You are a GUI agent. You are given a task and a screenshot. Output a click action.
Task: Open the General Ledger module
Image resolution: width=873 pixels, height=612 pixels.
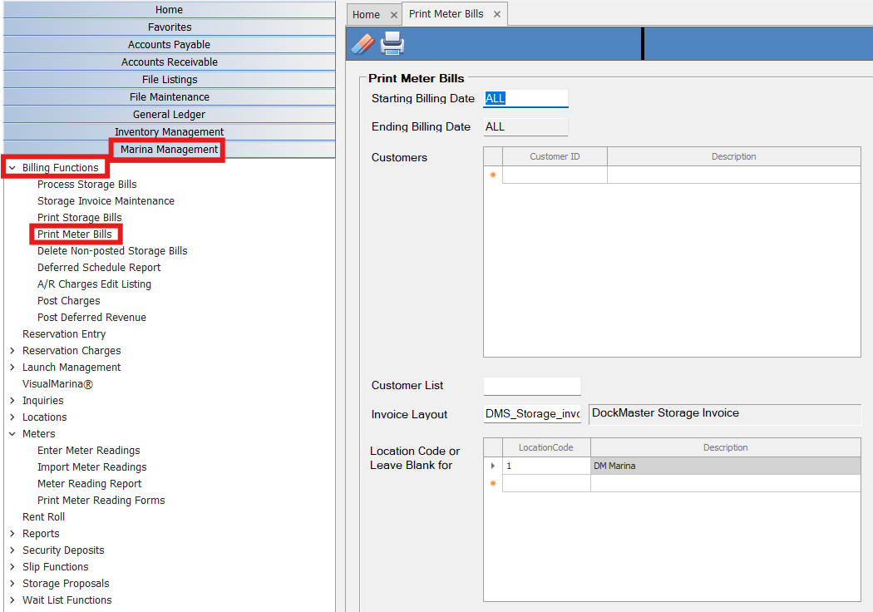point(169,115)
